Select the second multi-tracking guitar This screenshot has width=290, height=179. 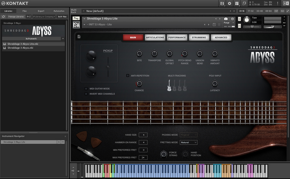(x=174, y=85)
